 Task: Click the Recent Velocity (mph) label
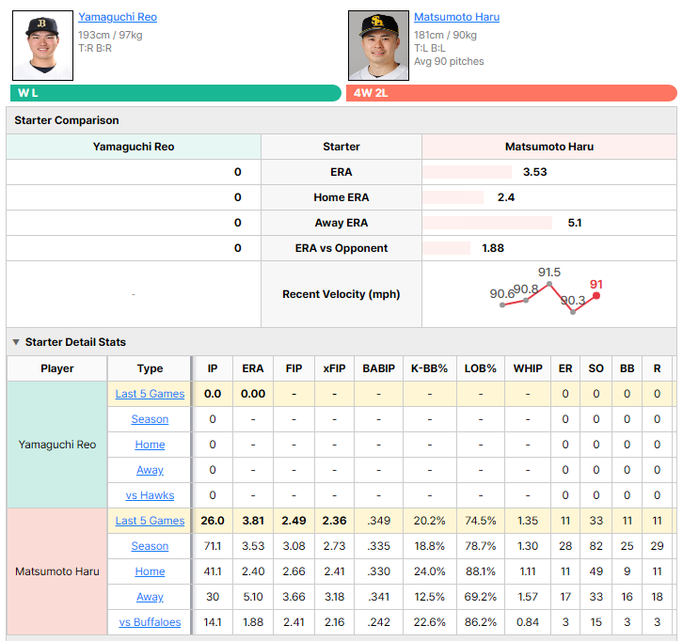click(x=341, y=294)
